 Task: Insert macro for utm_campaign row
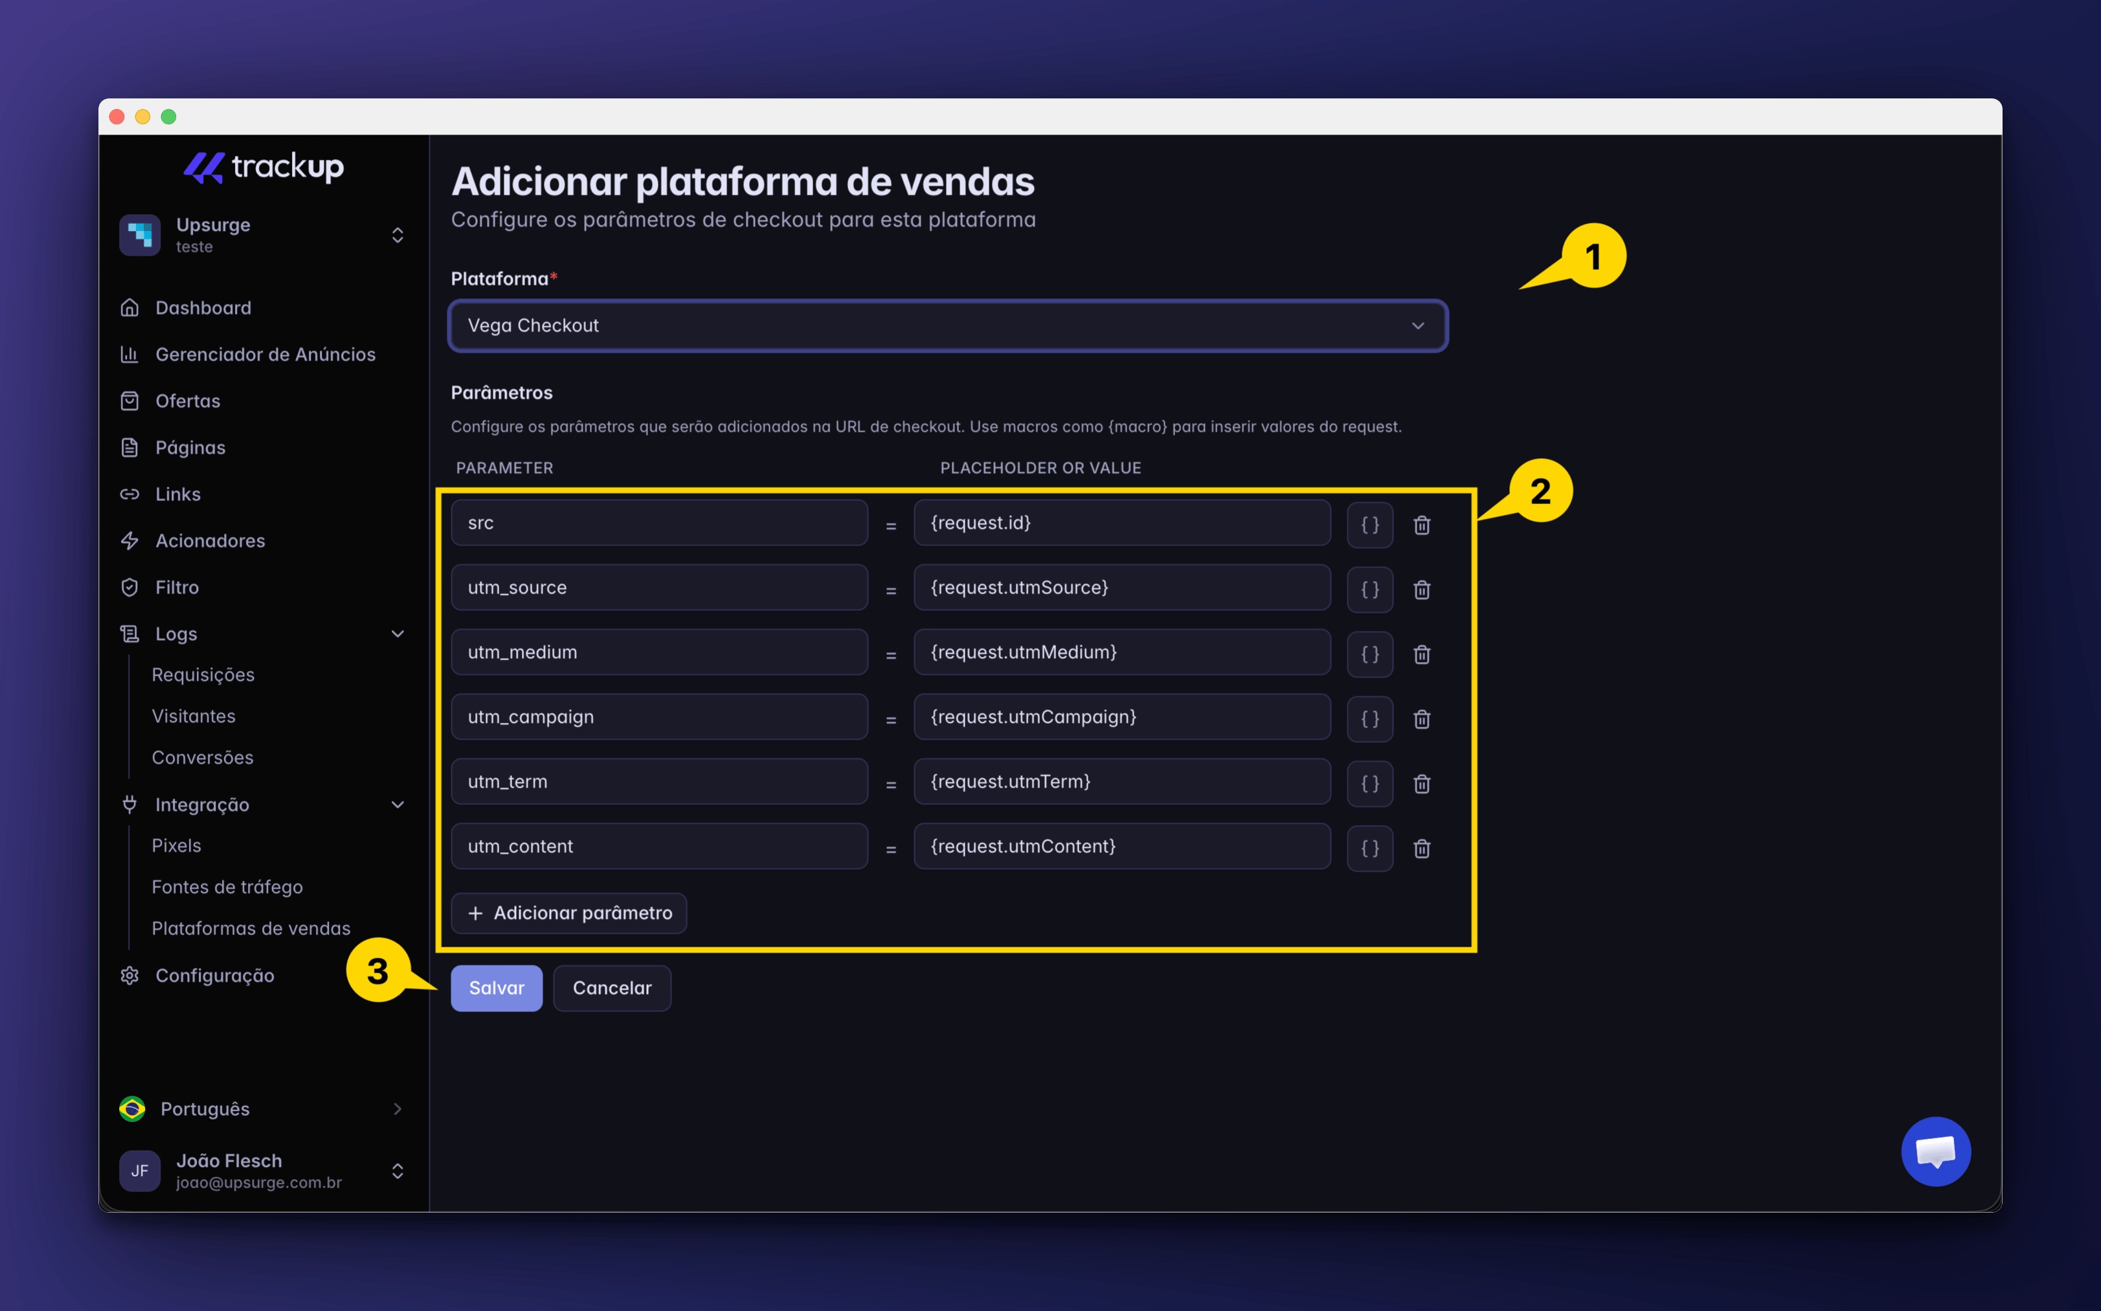pyautogui.click(x=1370, y=719)
